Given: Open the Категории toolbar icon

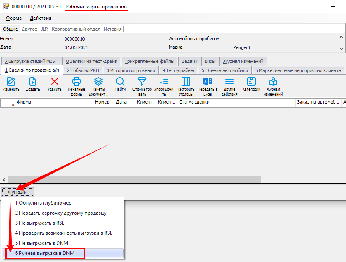Looking at the screenshot, I should 251,82.
